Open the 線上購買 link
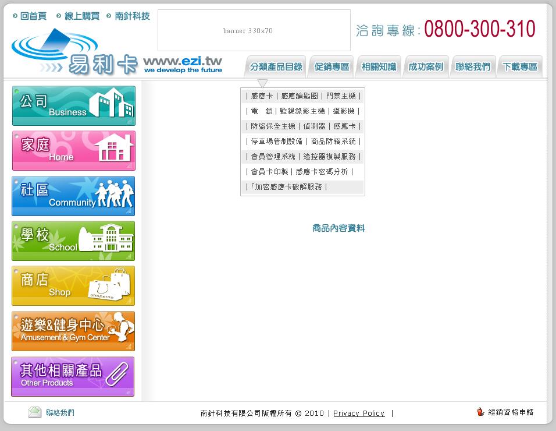Screen dimensions: 556x431 pos(81,16)
